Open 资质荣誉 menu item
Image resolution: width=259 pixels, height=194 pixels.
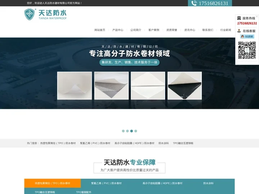click(x=172, y=30)
